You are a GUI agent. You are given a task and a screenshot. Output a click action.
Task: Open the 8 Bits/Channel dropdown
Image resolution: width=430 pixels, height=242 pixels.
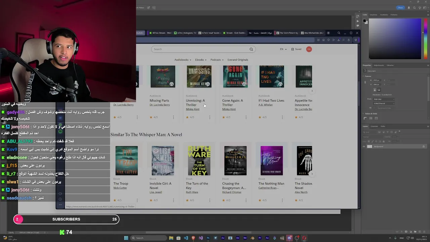point(384,103)
